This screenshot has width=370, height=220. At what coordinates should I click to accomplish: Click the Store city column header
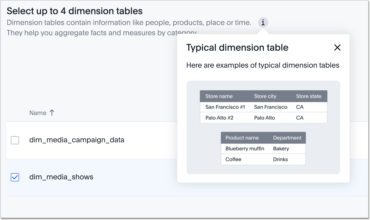[x=265, y=96]
